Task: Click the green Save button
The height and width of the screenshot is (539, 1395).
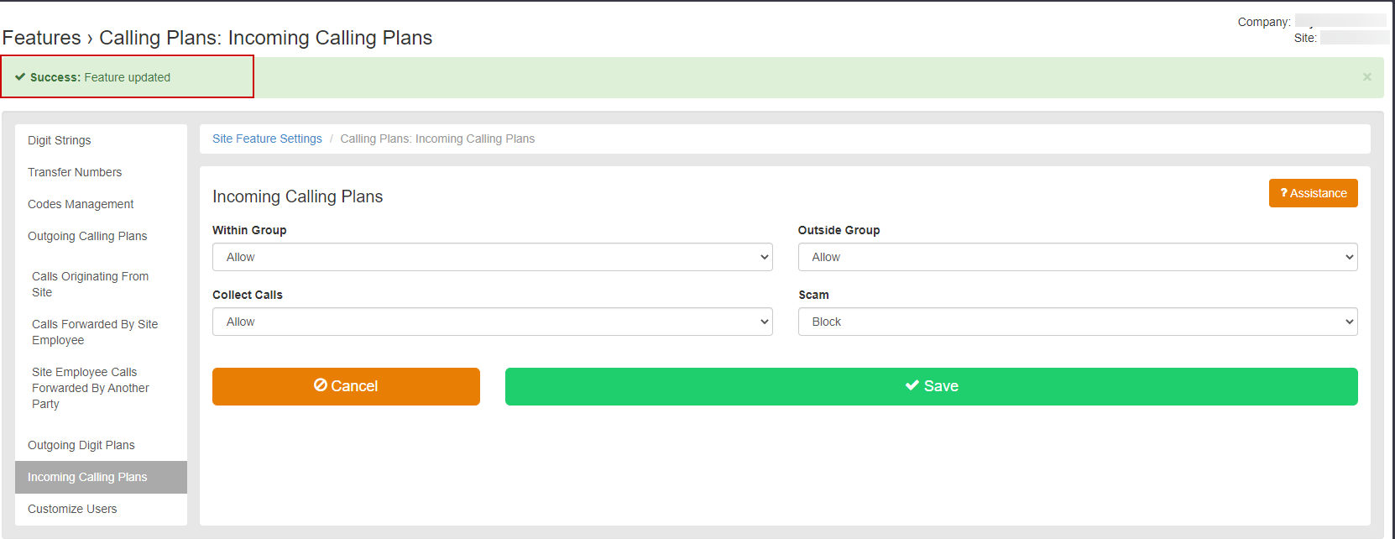Action: (x=931, y=386)
